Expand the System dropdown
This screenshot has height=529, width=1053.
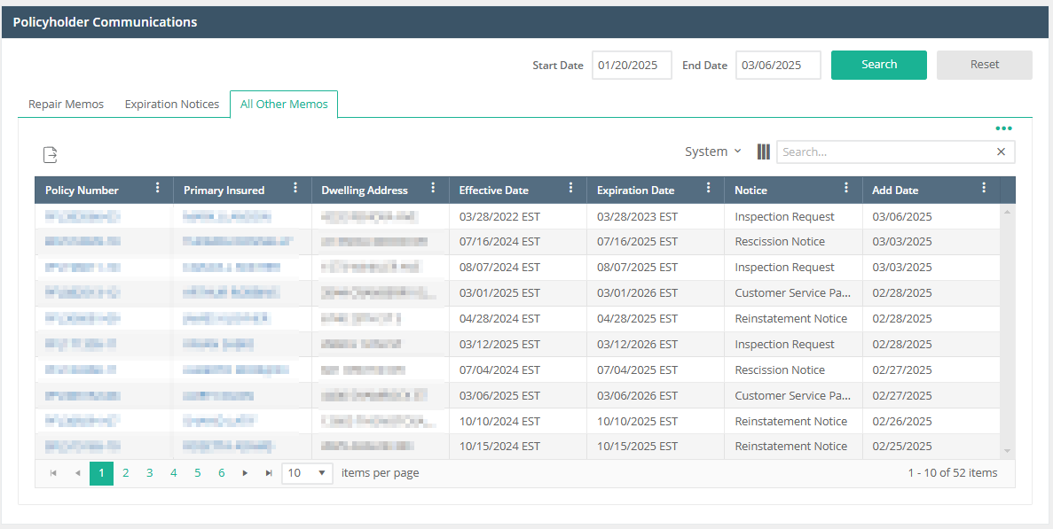712,152
